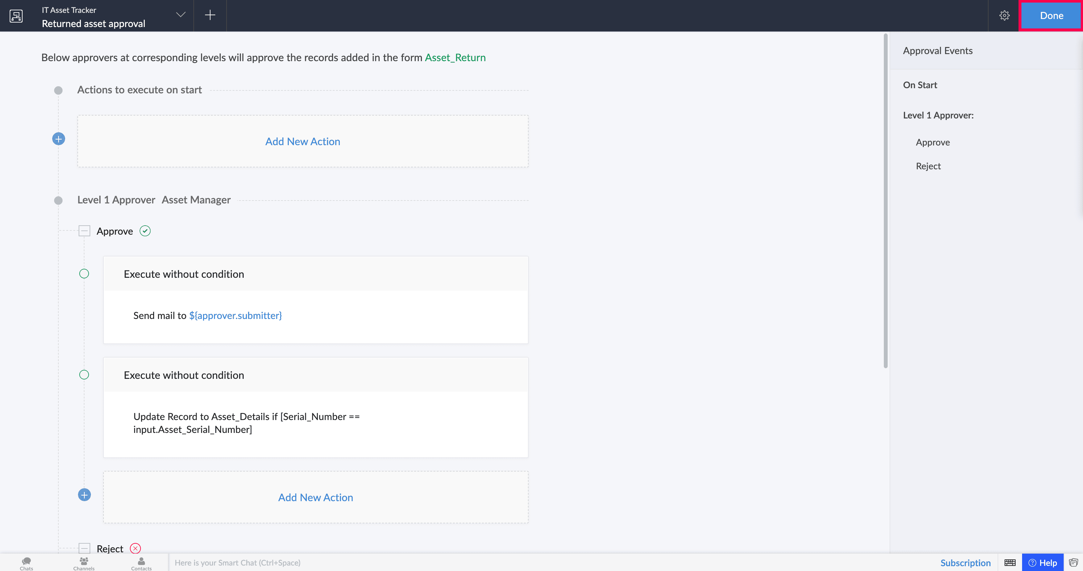
Task: Click the blue plus circle beside on-start actions
Action: [58, 139]
